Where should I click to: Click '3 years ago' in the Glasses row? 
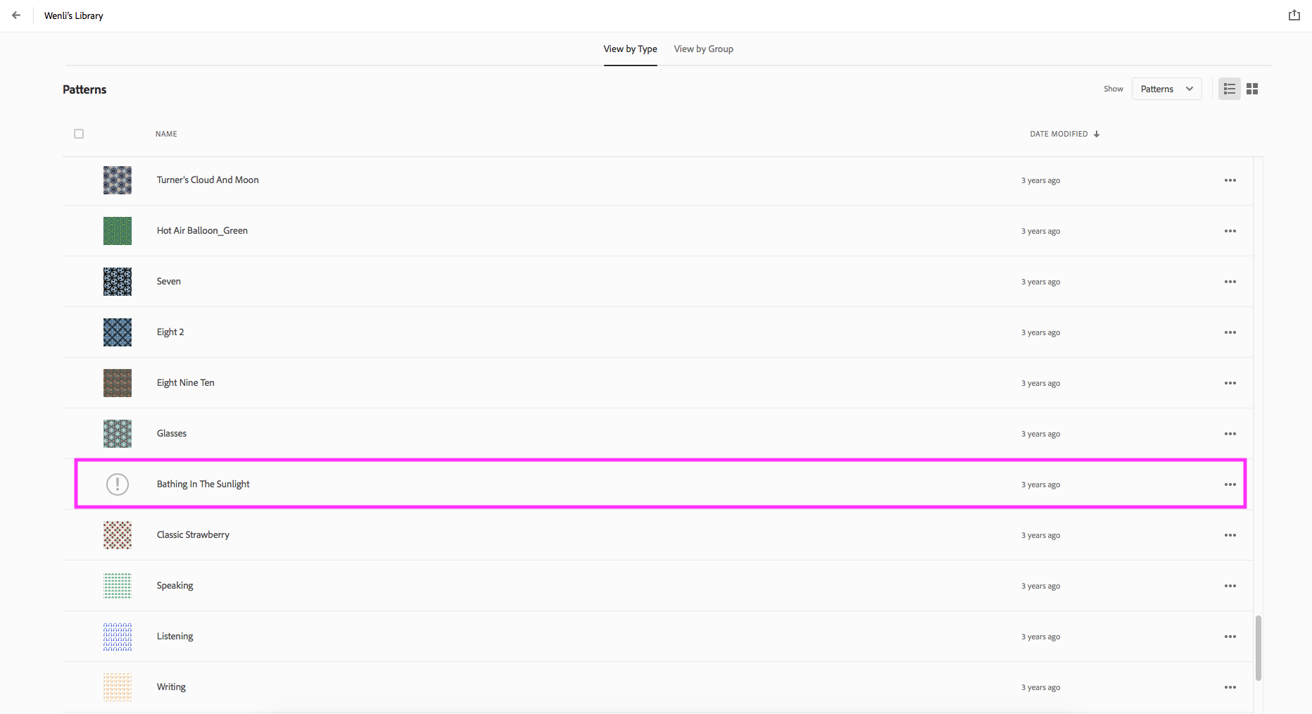coord(1040,434)
